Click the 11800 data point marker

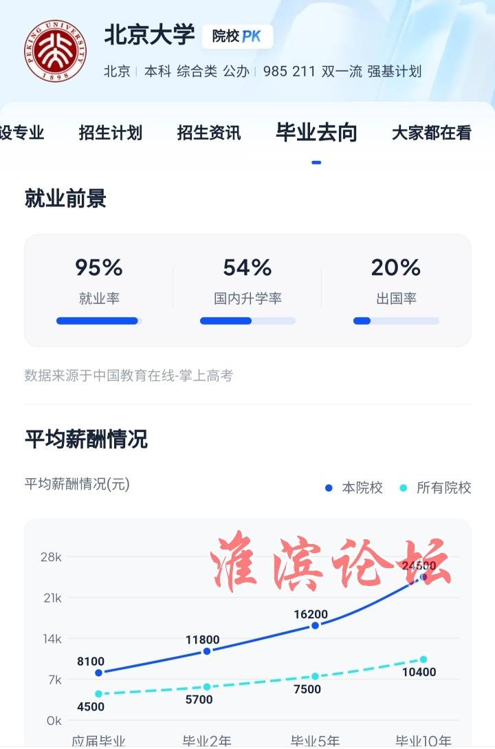pyautogui.click(x=207, y=651)
